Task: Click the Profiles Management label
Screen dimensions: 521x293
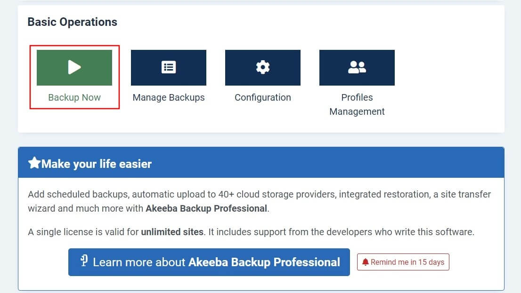Action: coord(357,104)
